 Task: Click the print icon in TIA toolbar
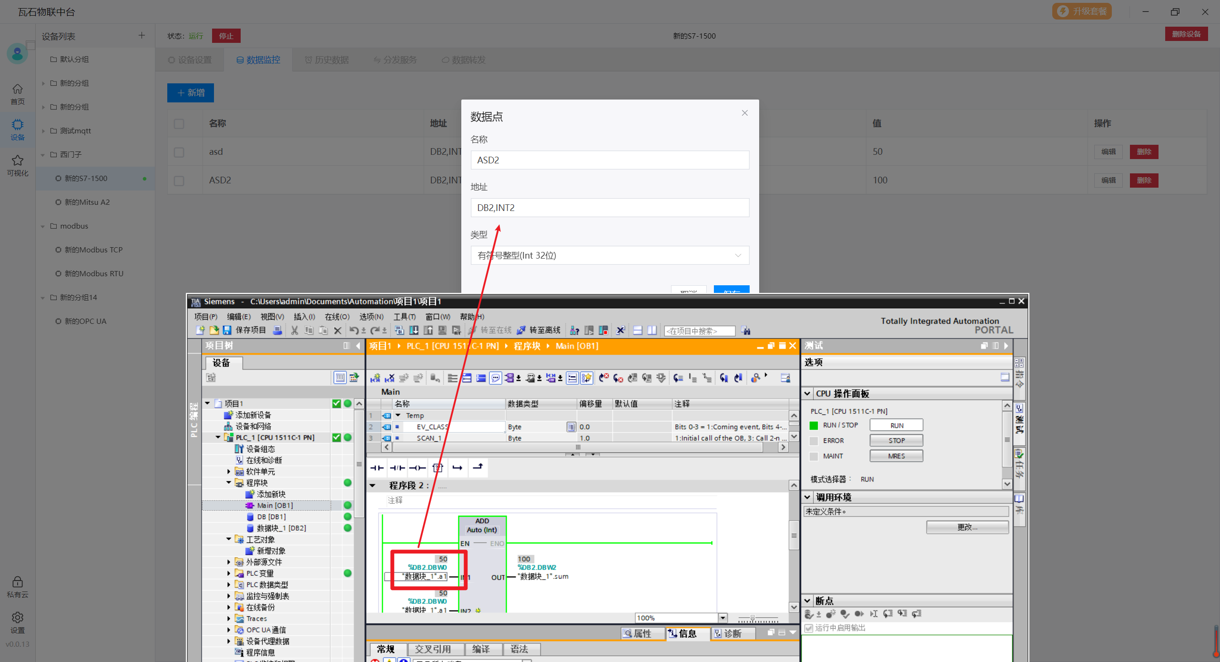[x=277, y=330]
